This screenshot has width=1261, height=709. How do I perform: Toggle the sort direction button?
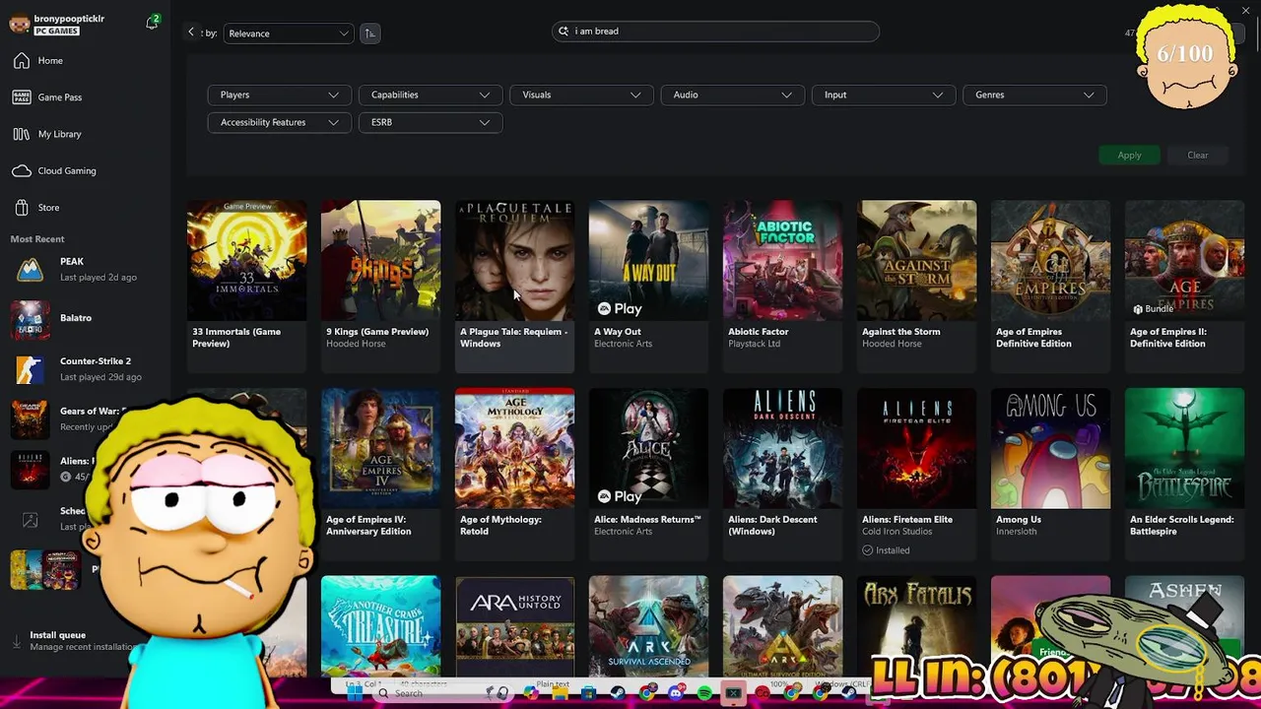point(369,33)
